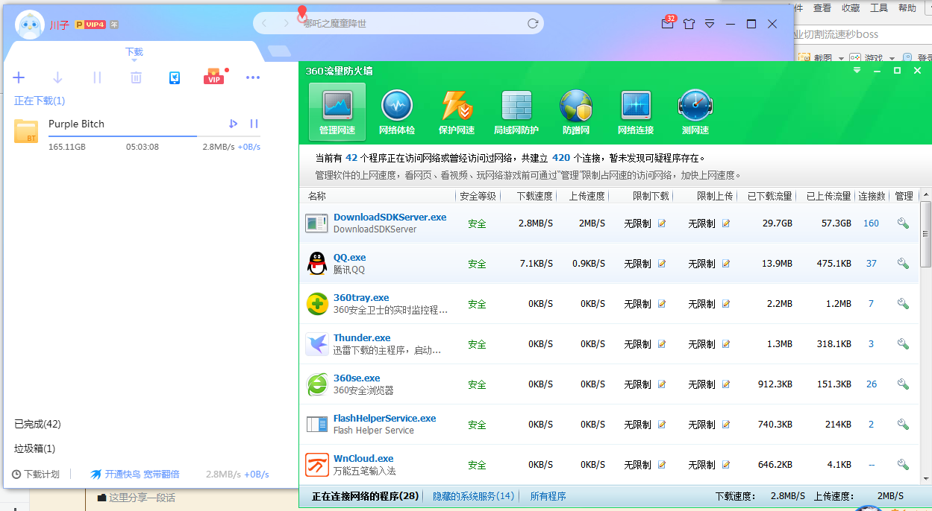The height and width of the screenshot is (511, 932).
Task: Open 正在下载(1) list
Action: pos(40,101)
